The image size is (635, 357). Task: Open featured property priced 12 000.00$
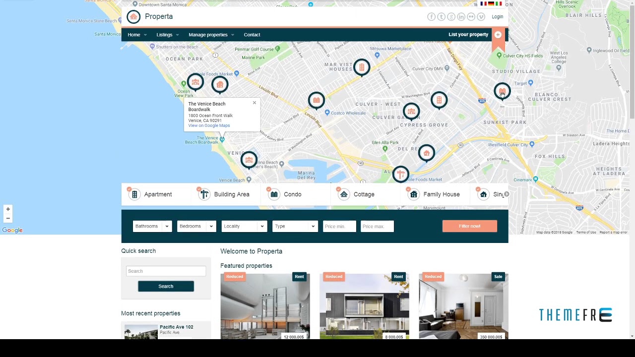[x=265, y=306]
